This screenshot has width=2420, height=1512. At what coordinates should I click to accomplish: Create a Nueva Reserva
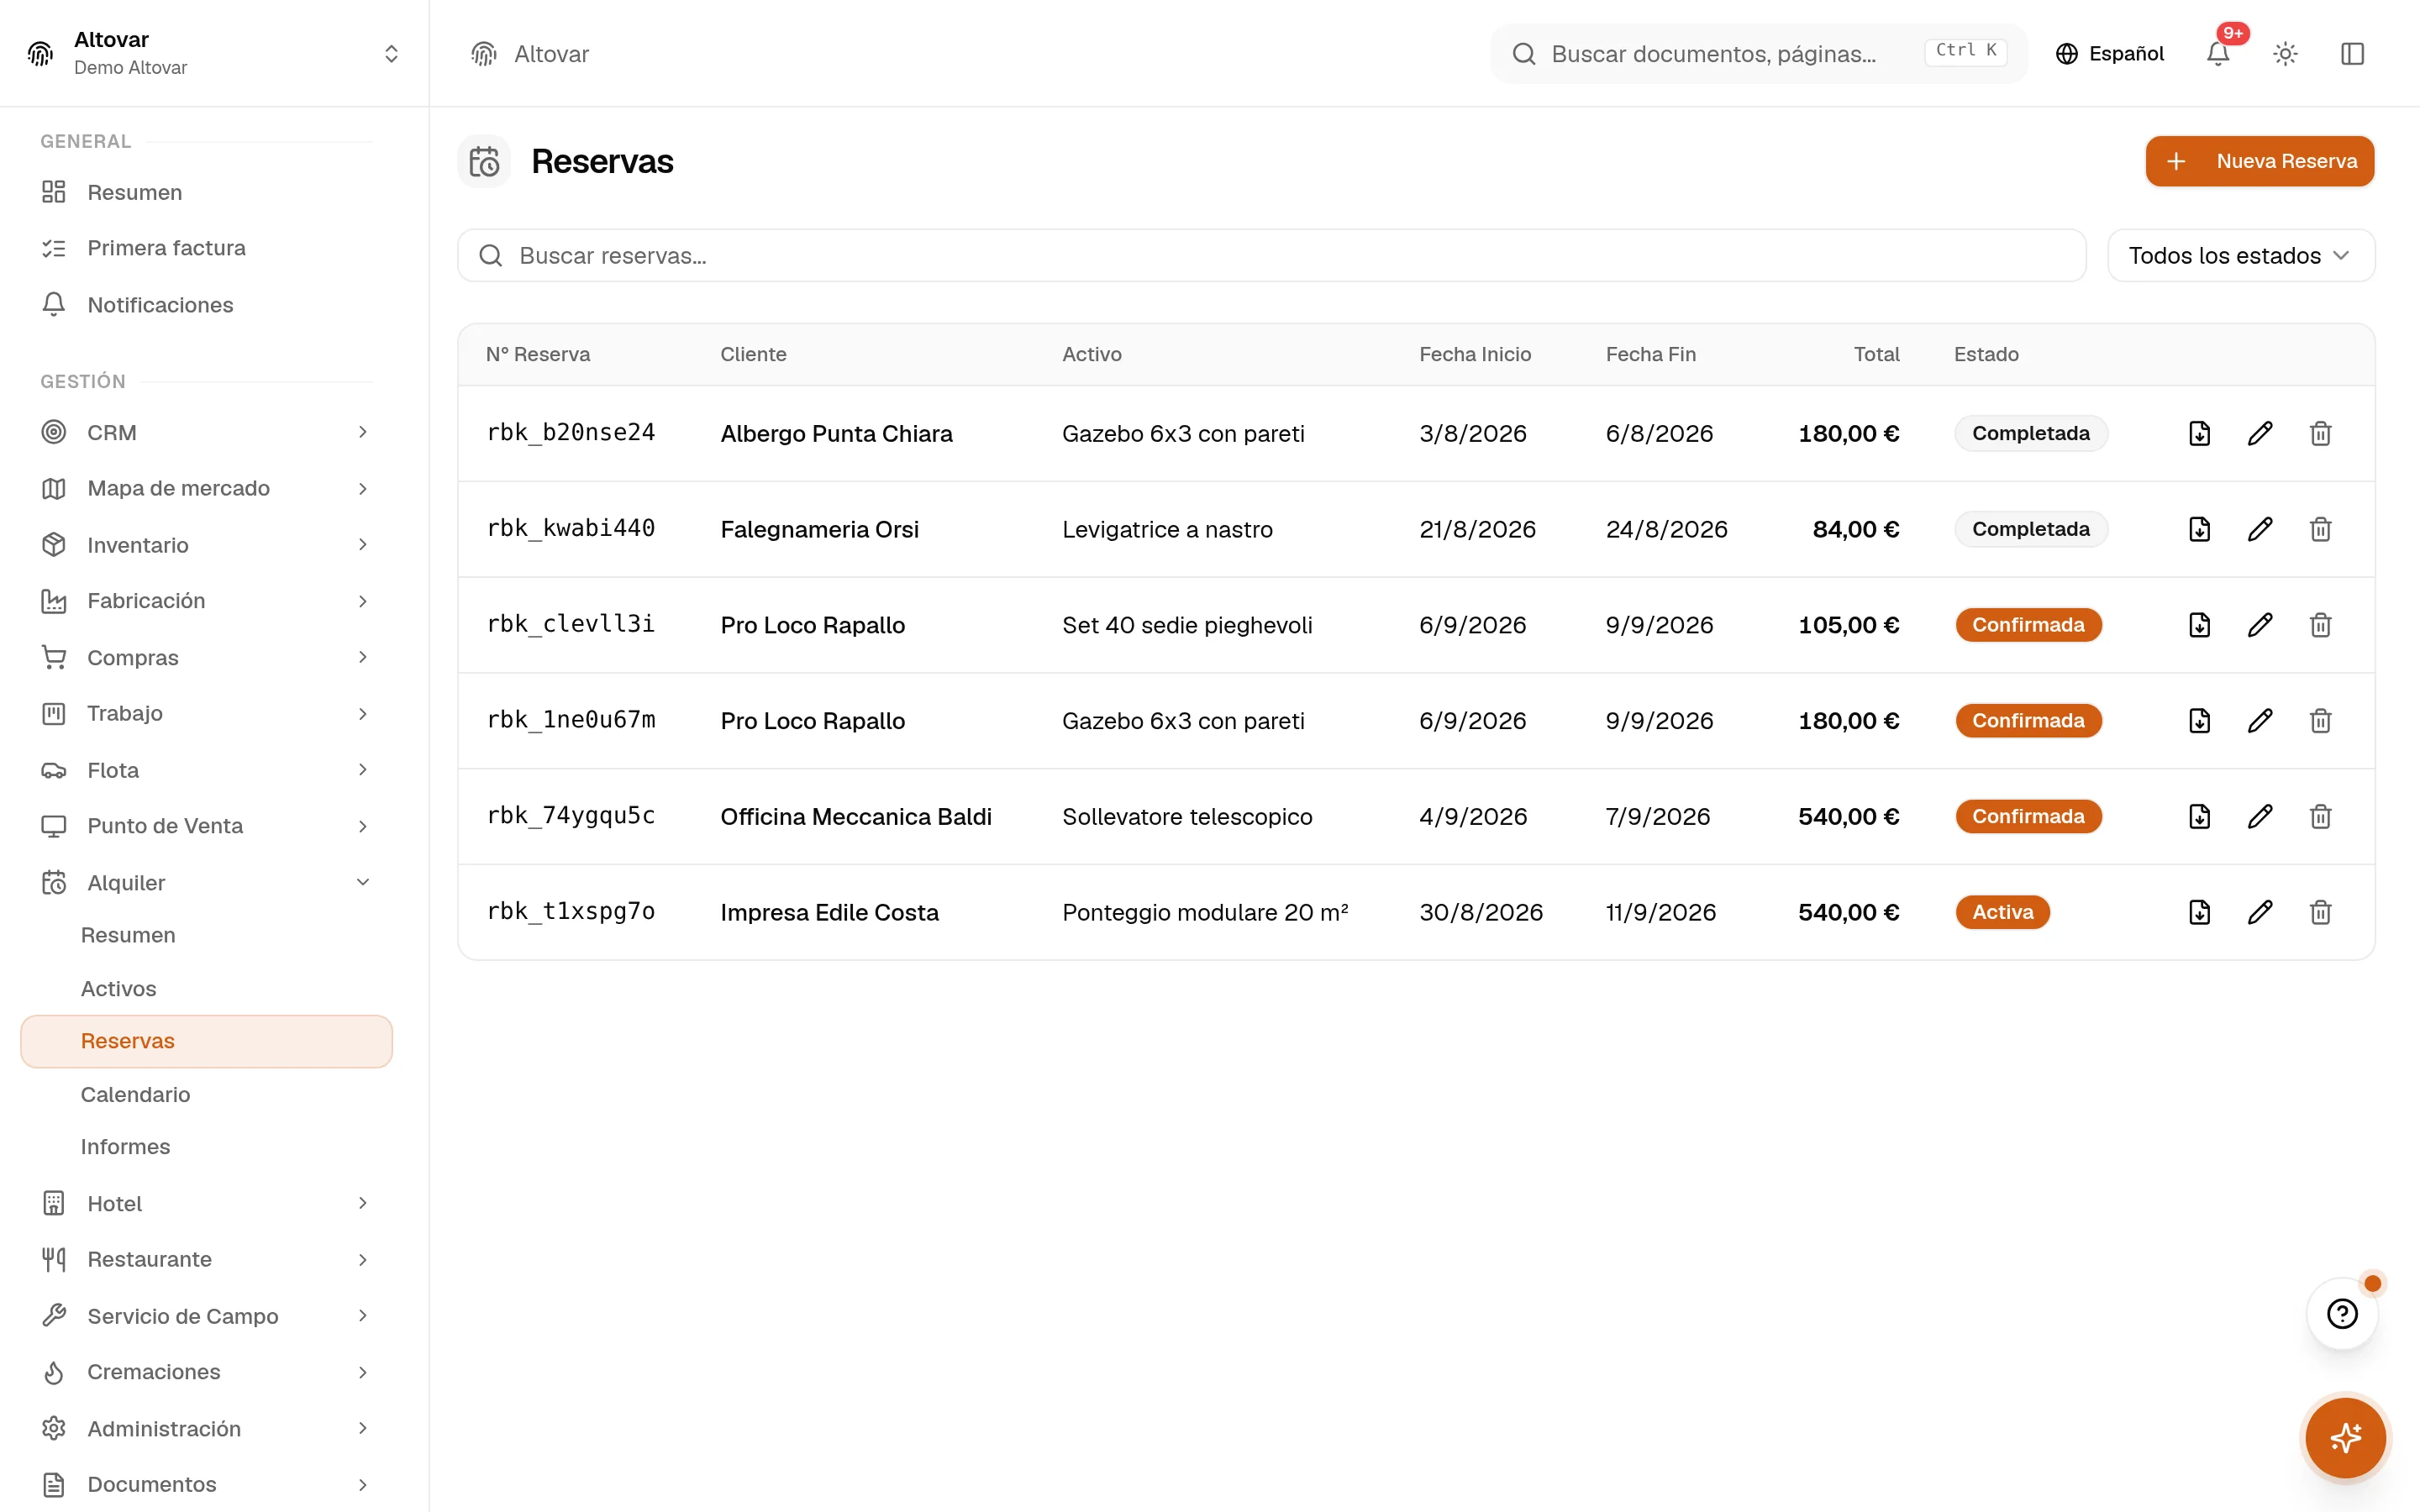tap(2259, 161)
